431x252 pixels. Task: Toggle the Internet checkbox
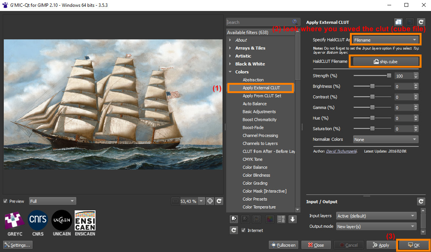pyautogui.click(x=243, y=230)
